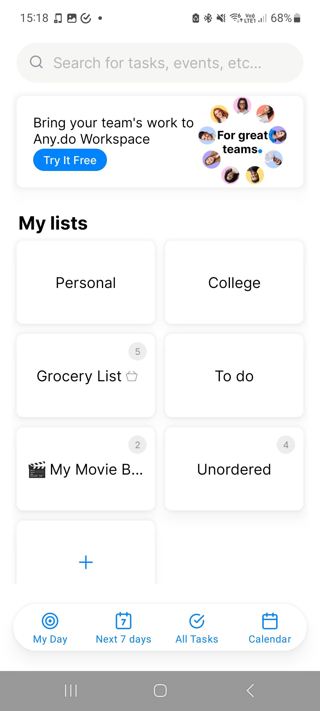Open Android recent apps button
The width and height of the screenshot is (320, 711).
point(71,691)
